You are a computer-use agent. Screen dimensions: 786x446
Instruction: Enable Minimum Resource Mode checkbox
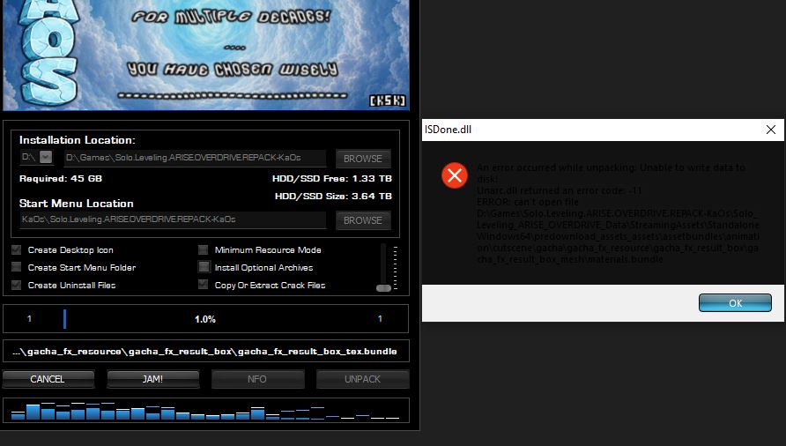(203, 249)
